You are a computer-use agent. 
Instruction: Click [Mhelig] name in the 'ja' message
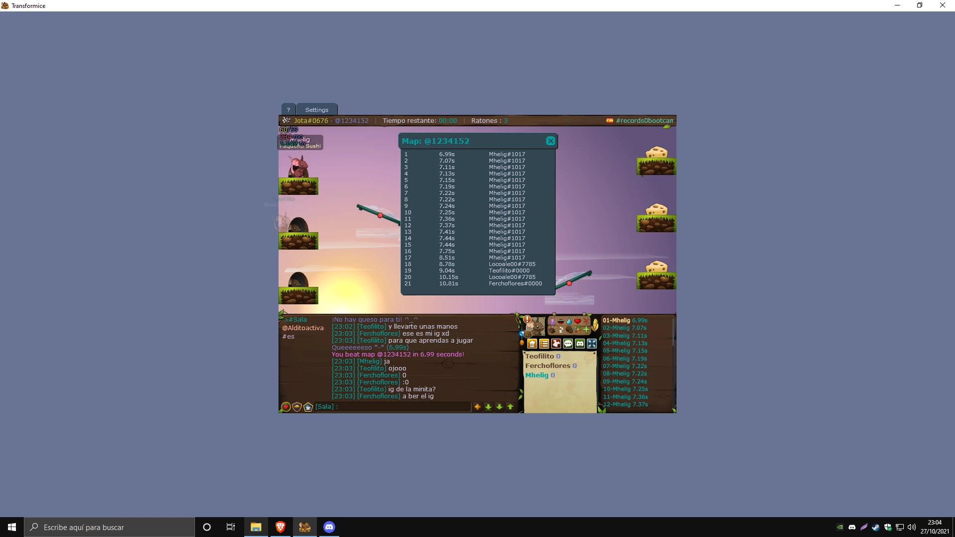click(370, 361)
